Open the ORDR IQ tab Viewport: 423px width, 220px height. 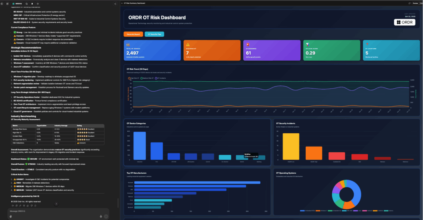point(19,3)
